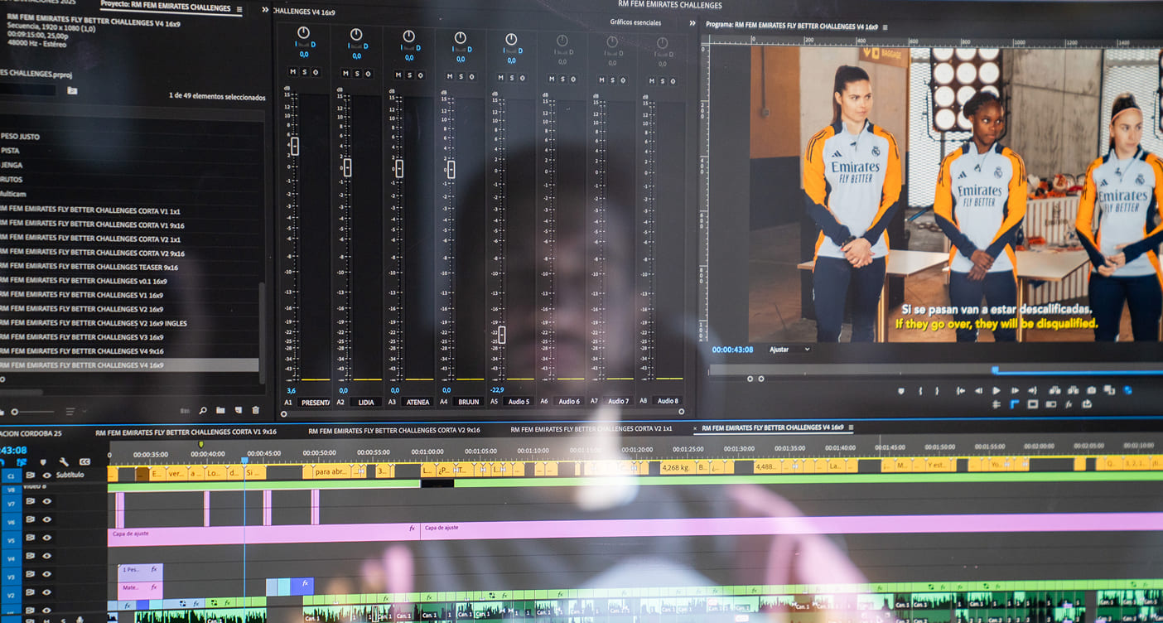This screenshot has height=623, width=1163.
Task: Click the Step Forward one frame icon
Action: pyautogui.click(x=1014, y=390)
